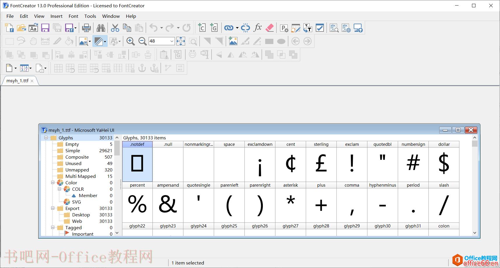Click the abc globe web preview icon
This screenshot has width=500, height=268.
click(x=346, y=28)
